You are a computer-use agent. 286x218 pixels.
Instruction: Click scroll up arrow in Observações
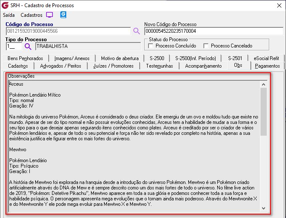point(263,84)
